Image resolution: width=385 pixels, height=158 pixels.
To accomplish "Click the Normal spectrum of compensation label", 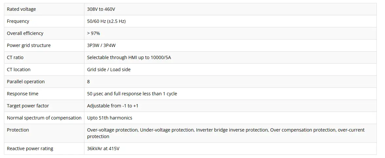I will pos(44,118).
